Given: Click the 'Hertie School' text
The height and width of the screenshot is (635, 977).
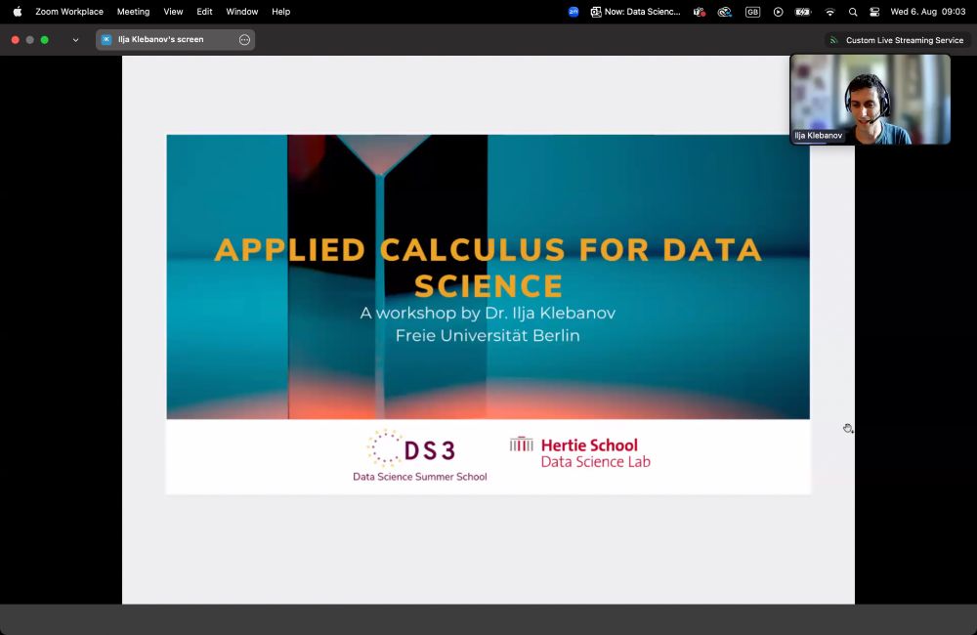Looking at the screenshot, I should [x=589, y=444].
